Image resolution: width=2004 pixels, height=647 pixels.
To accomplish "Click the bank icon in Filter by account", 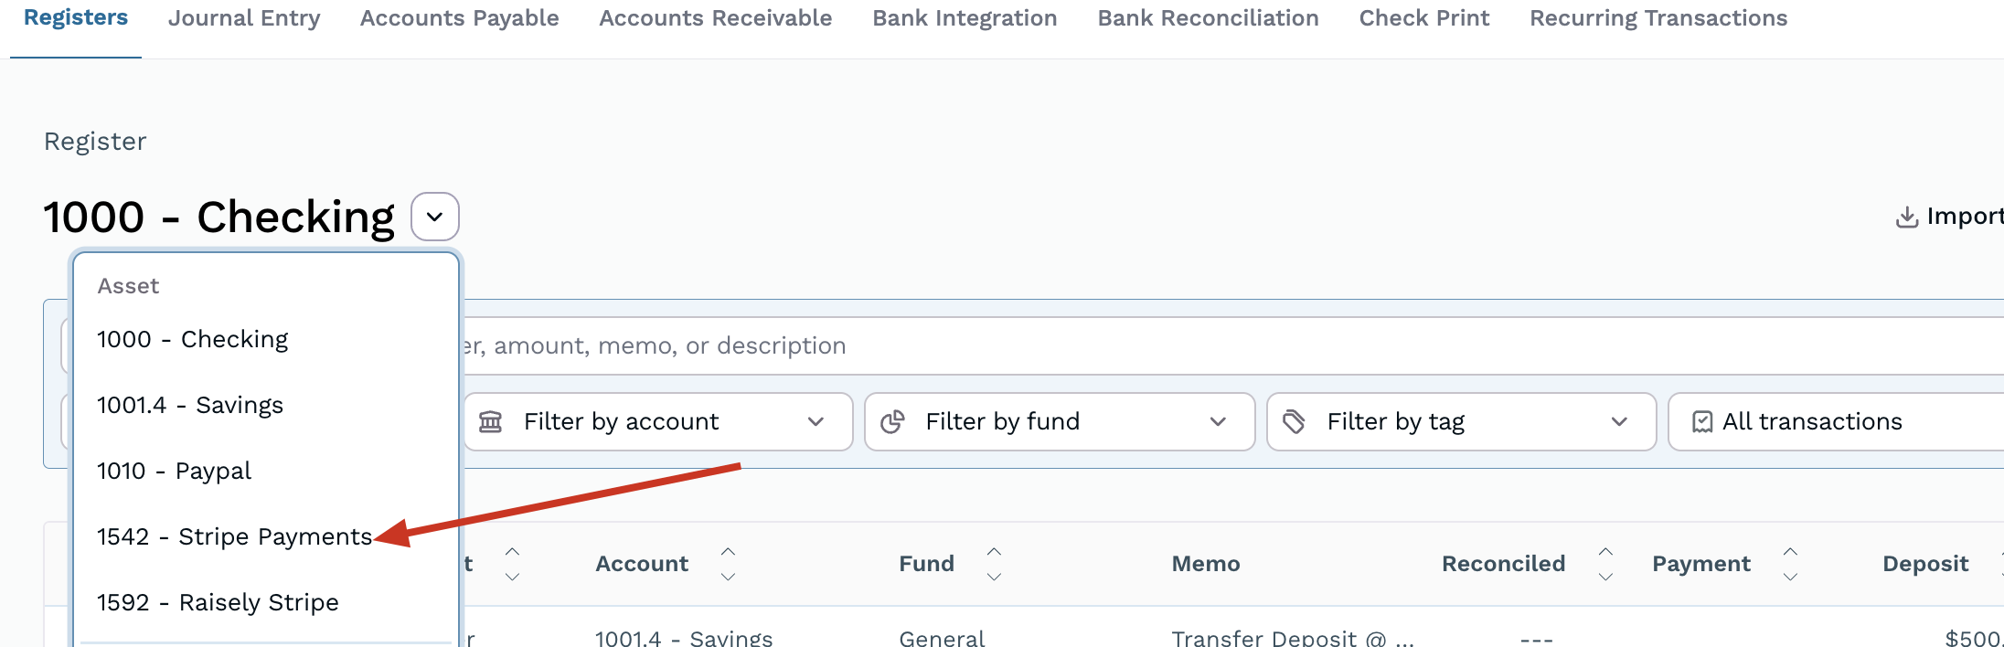I will (491, 421).
